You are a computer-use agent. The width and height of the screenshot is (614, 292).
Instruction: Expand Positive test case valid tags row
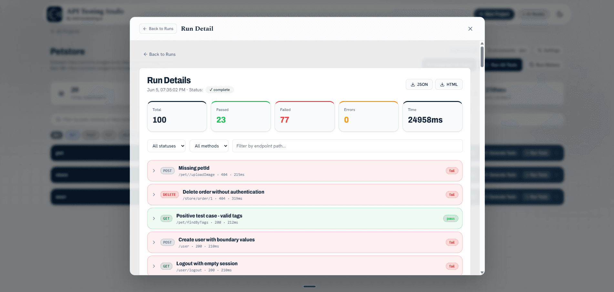tap(154, 218)
